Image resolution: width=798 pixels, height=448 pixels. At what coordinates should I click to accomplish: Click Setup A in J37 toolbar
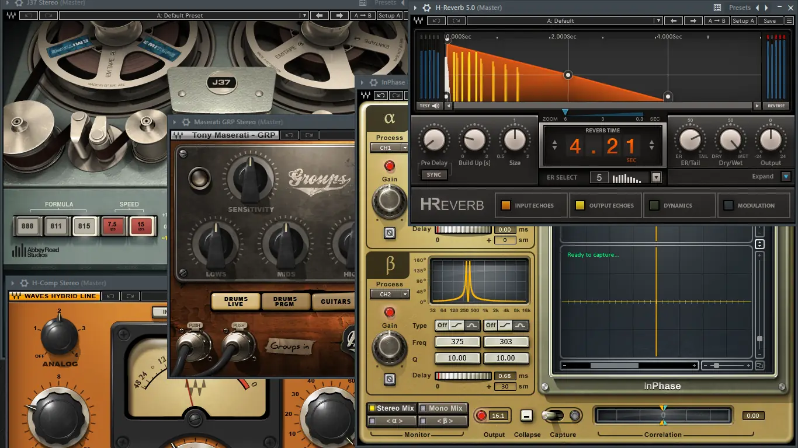390,15
